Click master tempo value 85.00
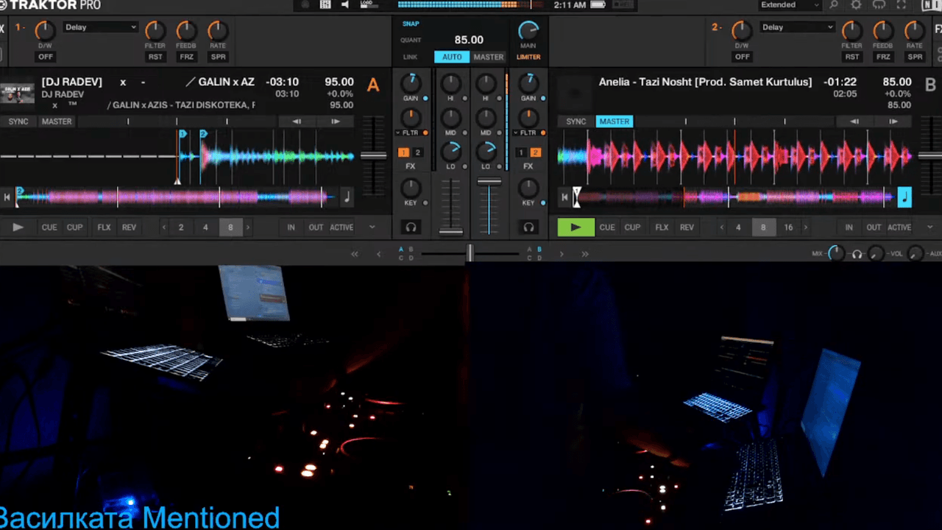Screen dimensions: 942x530 [469, 40]
